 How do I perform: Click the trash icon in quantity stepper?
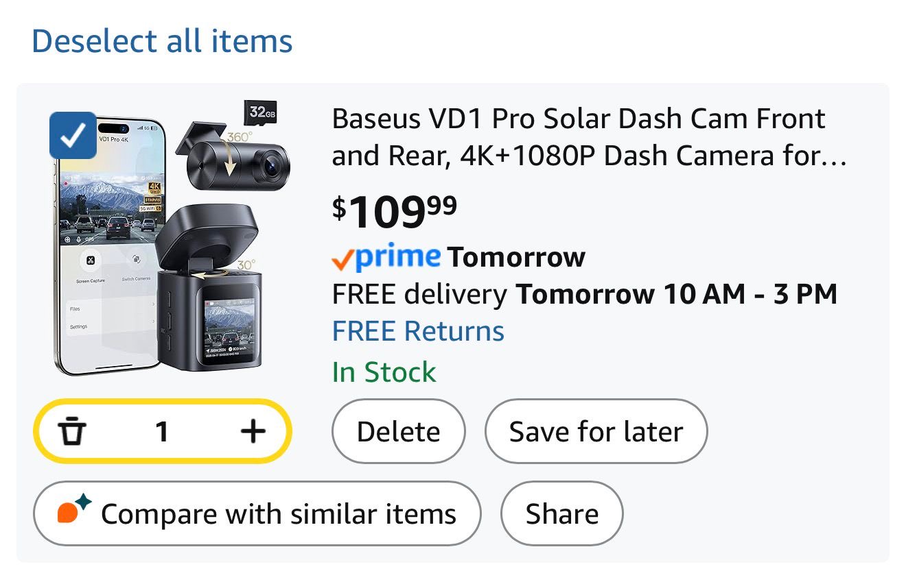[x=72, y=432]
